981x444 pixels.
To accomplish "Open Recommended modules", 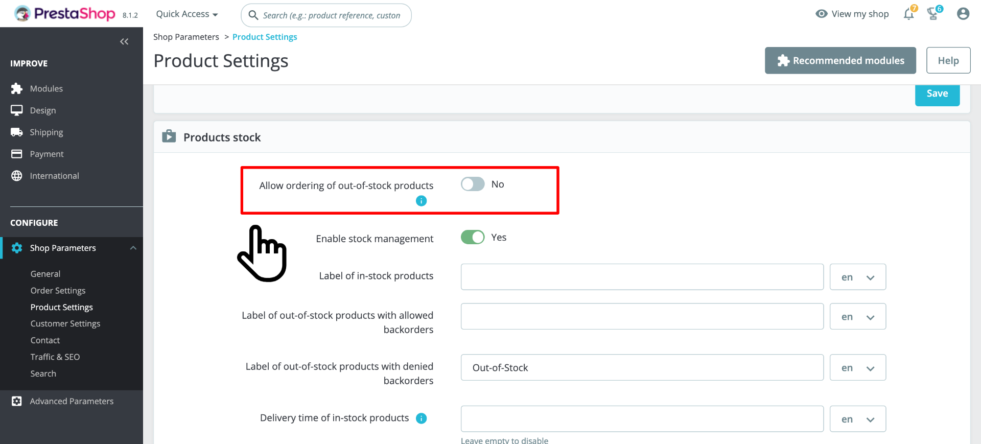I will click(x=840, y=60).
